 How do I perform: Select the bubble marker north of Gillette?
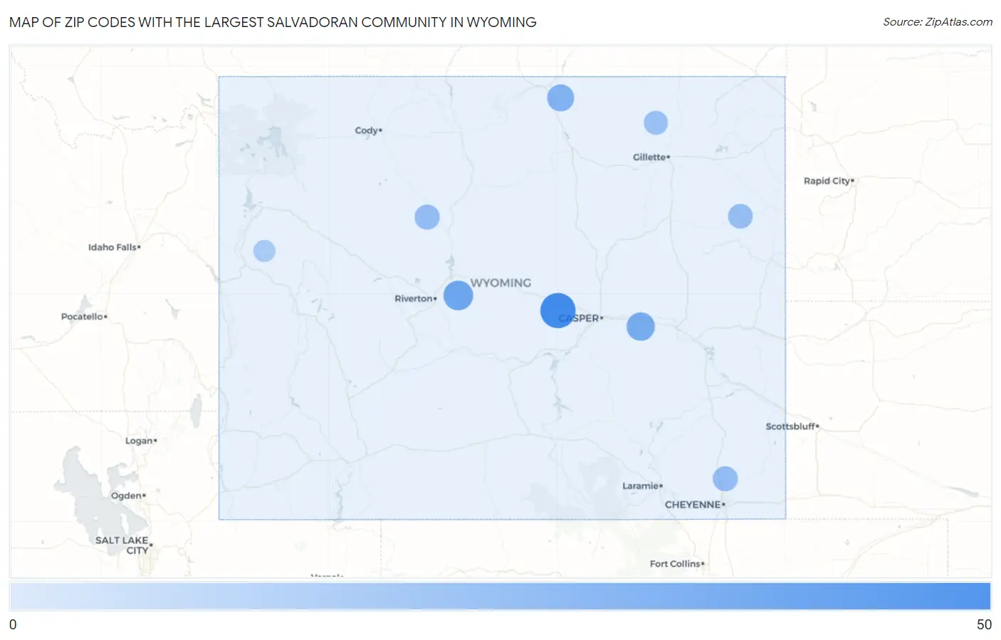[x=656, y=122]
